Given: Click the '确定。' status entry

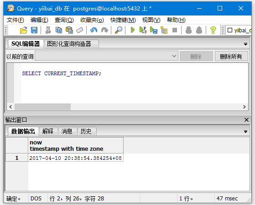Looking at the screenshot, I should point(13,199).
